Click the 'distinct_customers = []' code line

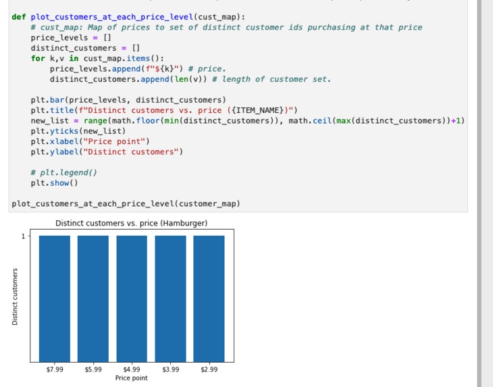[85, 48]
